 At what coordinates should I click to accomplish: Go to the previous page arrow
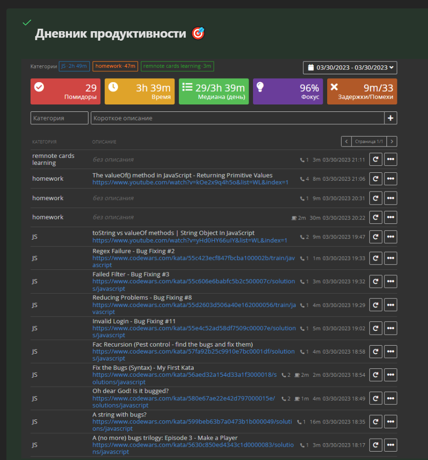(346, 142)
